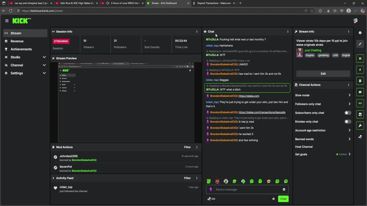367x206 pixels.
Task: Toggle the broadcast signal widget icon in the right sidebar
Action: [360, 103]
